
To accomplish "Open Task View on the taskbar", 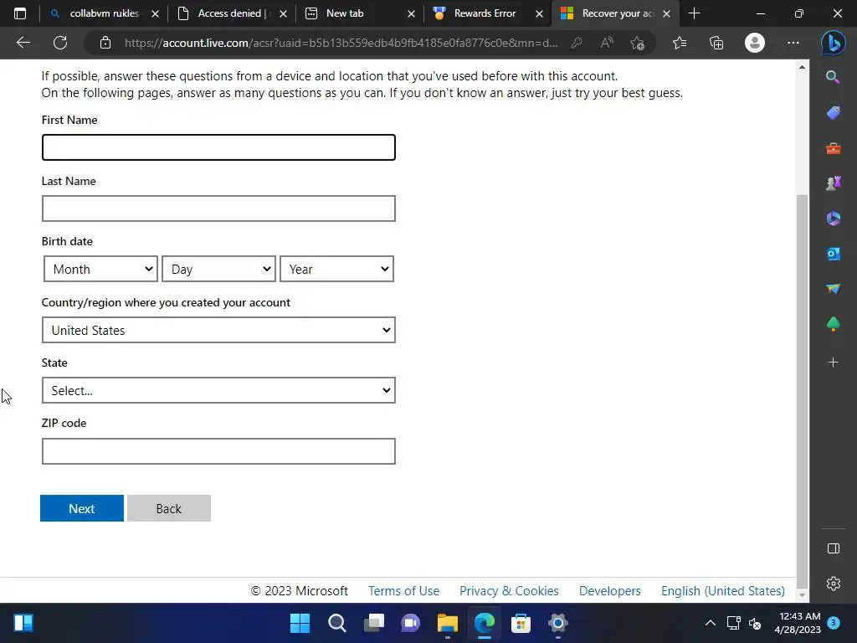I will 374,623.
